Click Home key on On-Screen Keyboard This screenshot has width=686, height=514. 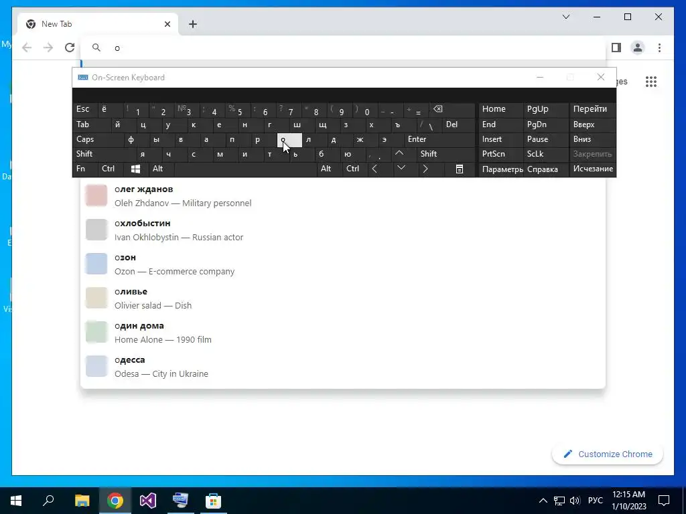click(501, 110)
